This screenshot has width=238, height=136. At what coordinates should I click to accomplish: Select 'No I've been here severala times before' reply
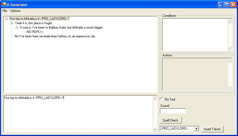55,36
